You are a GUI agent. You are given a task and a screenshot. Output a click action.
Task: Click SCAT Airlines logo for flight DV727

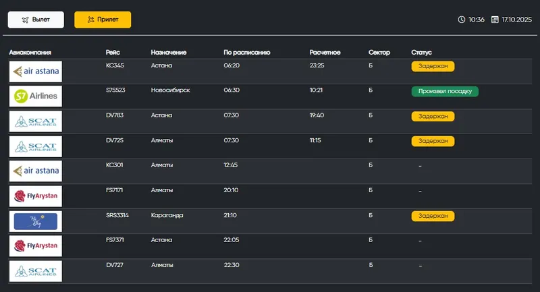36,271
